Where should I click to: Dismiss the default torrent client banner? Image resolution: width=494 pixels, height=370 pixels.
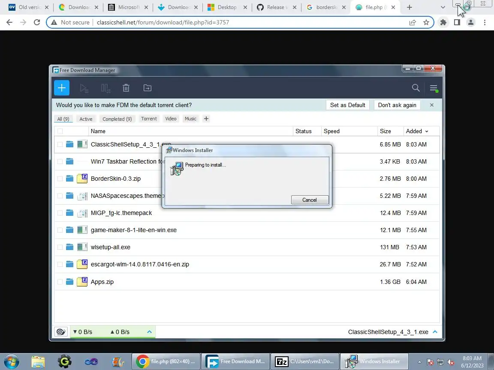pos(432,105)
